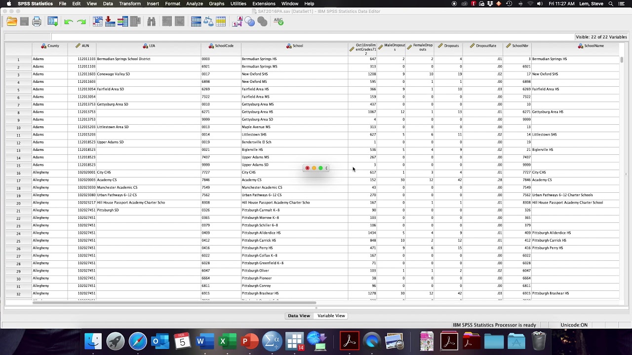Redo action with the green arrow
Screen dimensions: 632x355
pos(81,22)
